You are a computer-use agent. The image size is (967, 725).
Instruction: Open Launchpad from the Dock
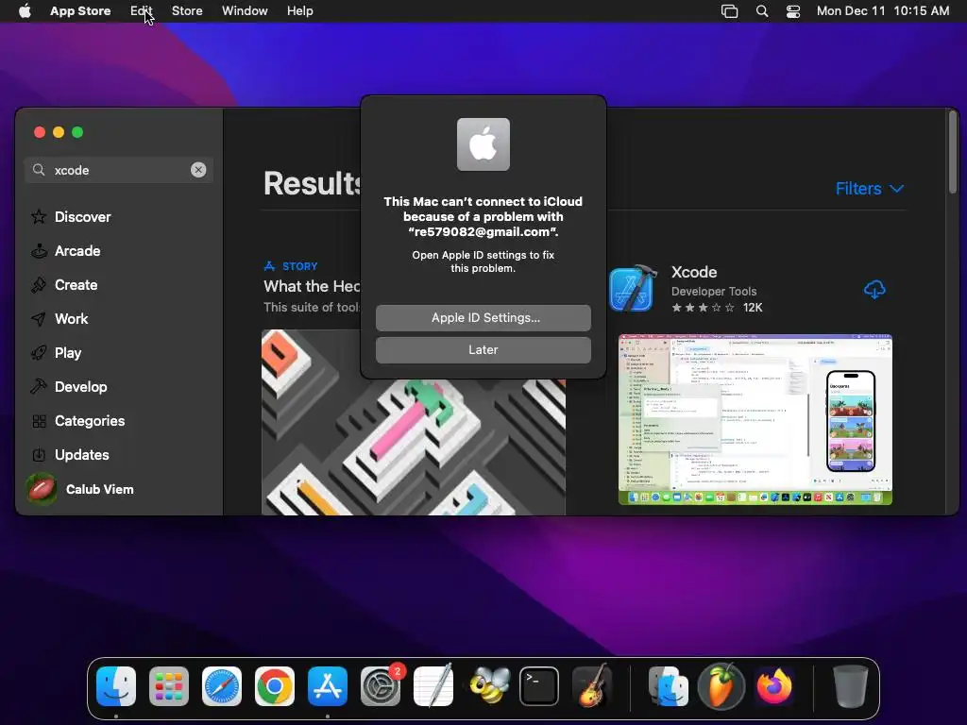coord(169,685)
